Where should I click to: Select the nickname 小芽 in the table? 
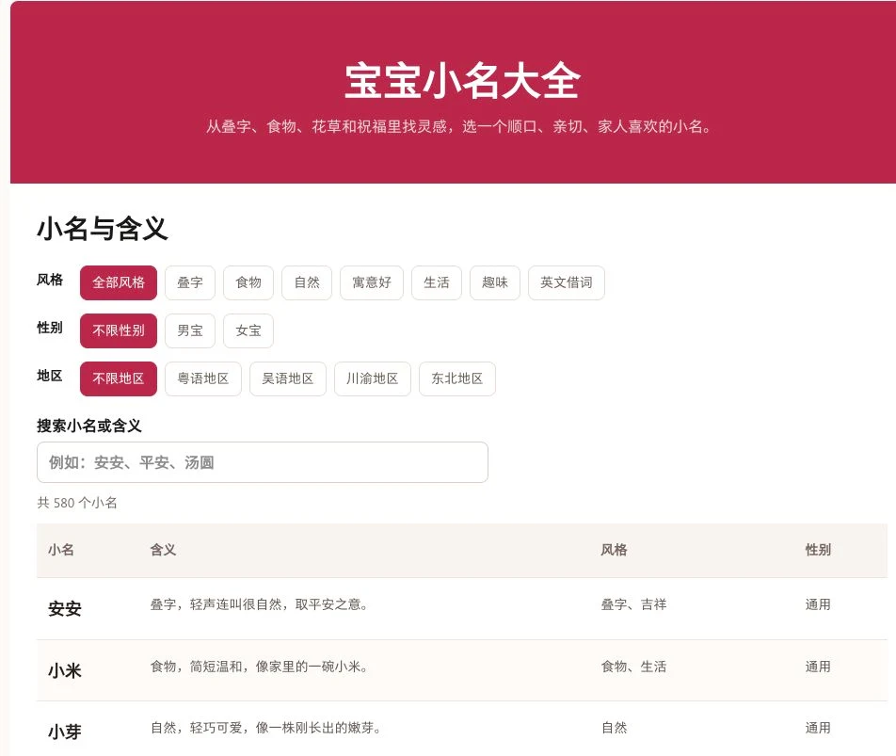pyautogui.click(x=65, y=732)
